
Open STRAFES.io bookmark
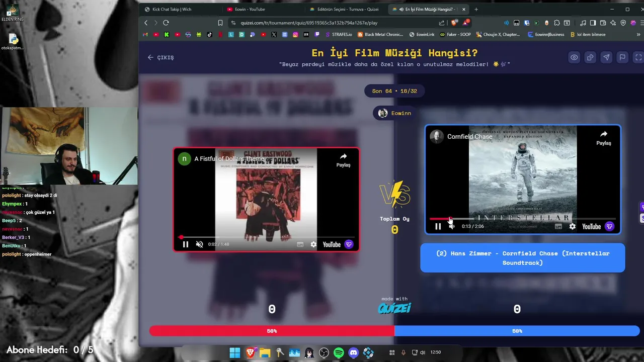339,35
